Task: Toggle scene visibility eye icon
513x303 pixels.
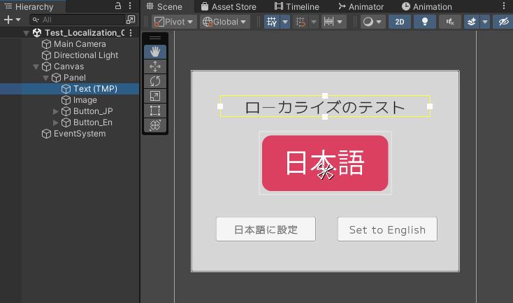Action: (503, 22)
